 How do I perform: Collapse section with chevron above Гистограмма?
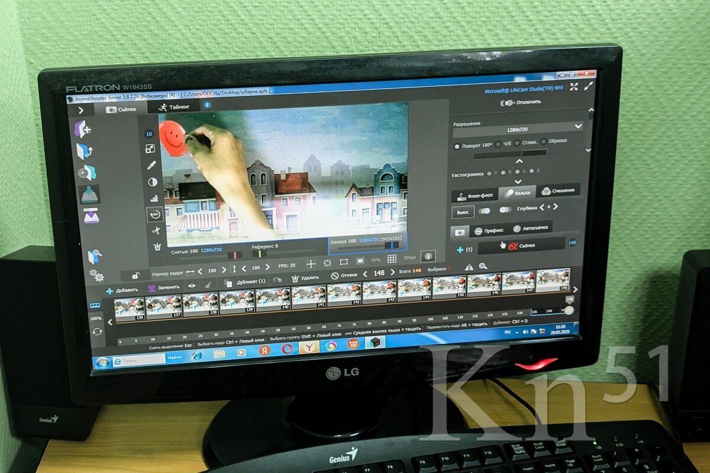[519, 161]
